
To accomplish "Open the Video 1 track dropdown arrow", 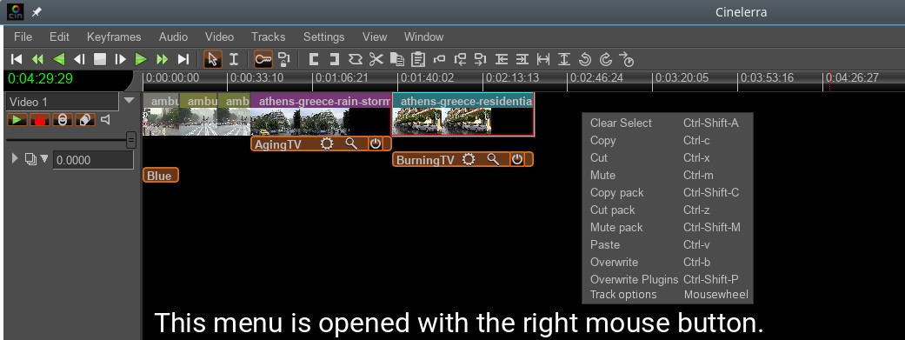I will [130, 101].
